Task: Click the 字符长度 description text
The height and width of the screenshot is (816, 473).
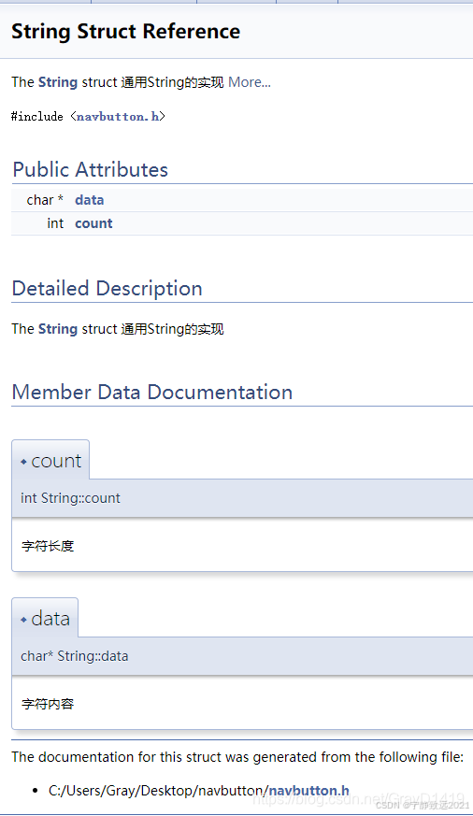Action: (48, 546)
